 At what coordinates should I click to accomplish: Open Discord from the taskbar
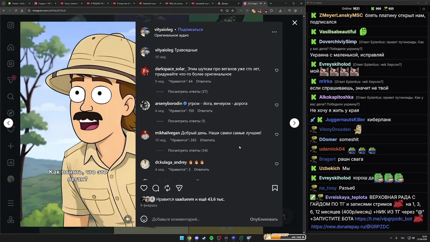click(x=197, y=238)
